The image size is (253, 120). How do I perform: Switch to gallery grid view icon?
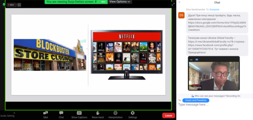19,5
